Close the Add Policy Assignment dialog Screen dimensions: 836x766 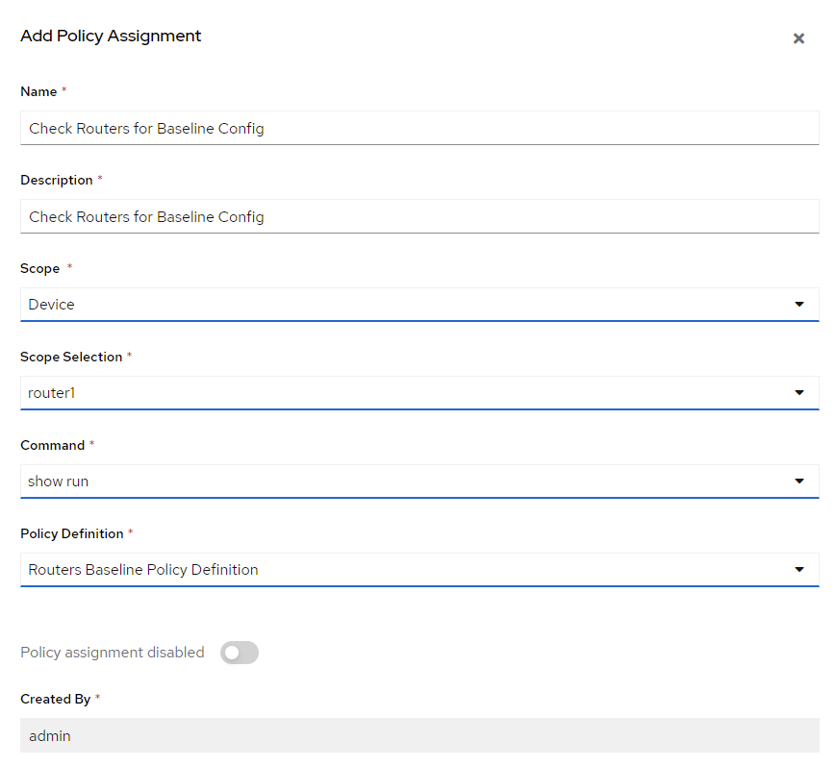pyautogui.click(x=798, y=38)
